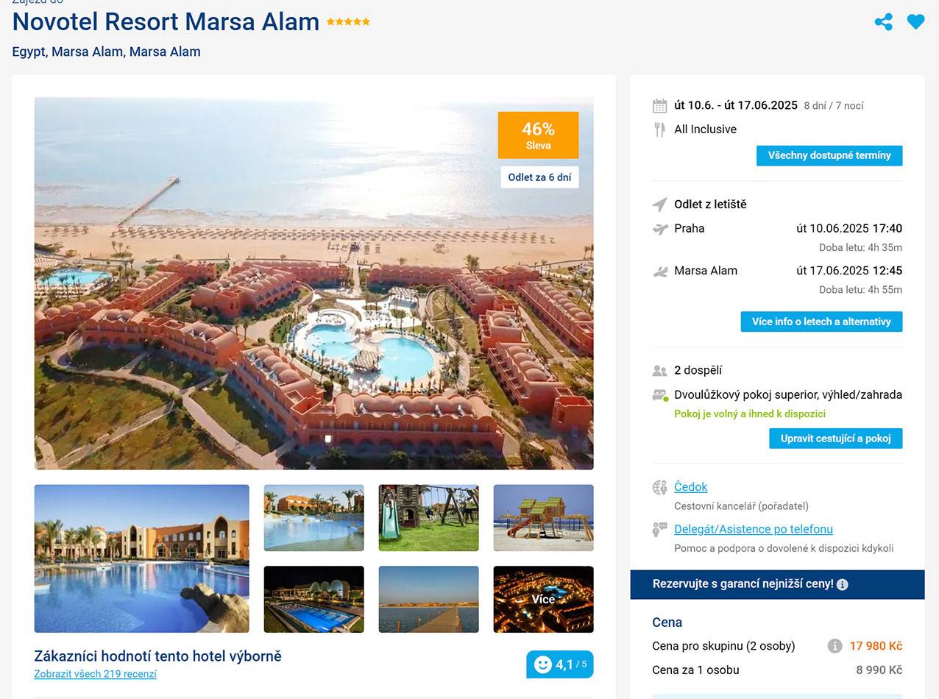This screenshot has height=699, width=939.
Task: Open the night pool thumbnail
Action: pos(313,599)
